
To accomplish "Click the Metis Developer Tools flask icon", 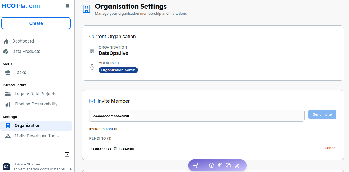I will 8,136.
